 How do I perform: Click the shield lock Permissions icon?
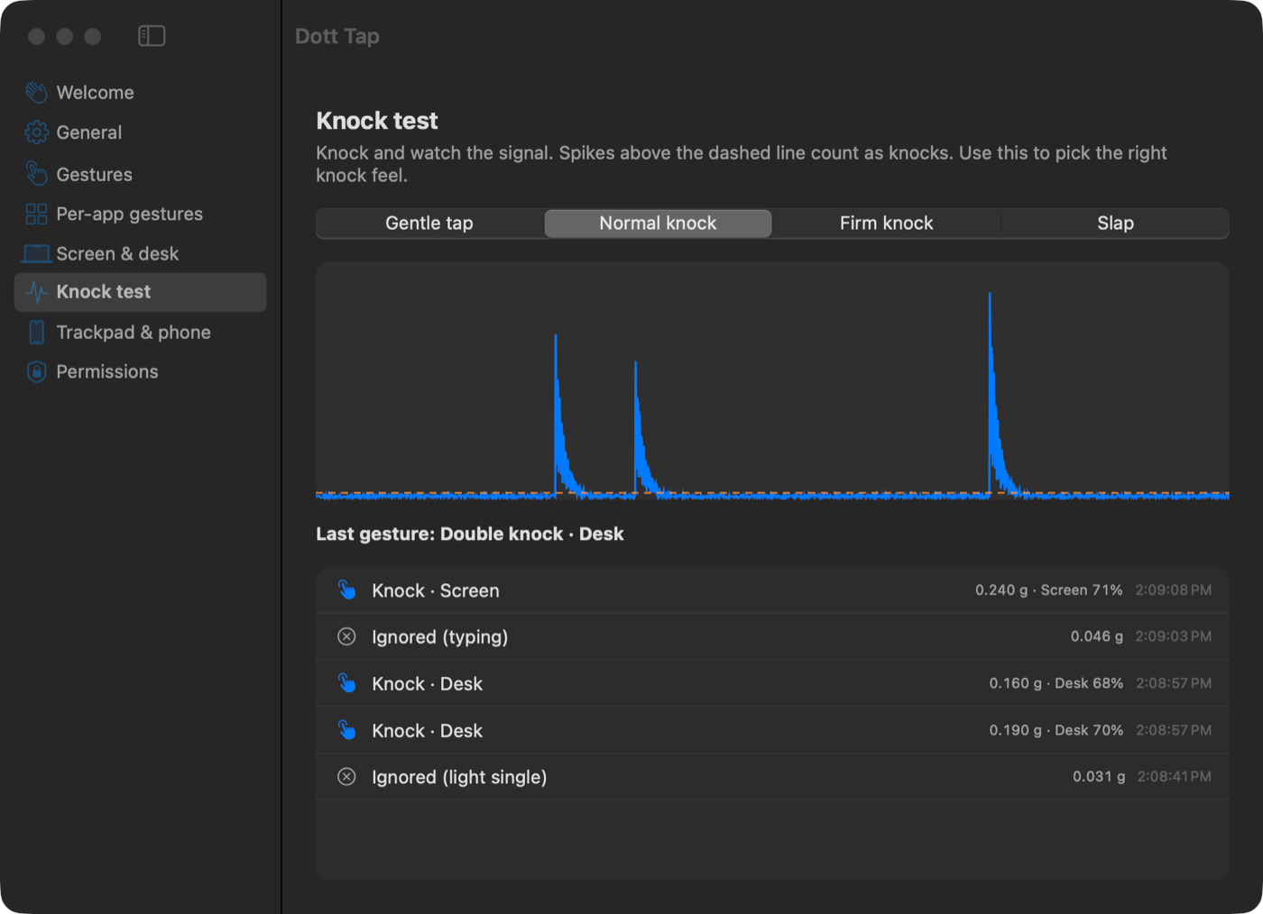(x=36, y=371)
